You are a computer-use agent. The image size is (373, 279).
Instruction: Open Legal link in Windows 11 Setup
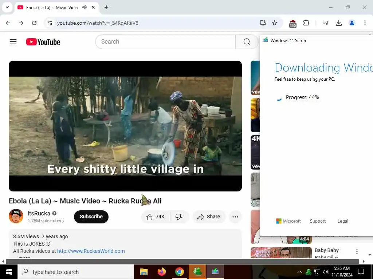pyautogui.click(x=342, y=221)
